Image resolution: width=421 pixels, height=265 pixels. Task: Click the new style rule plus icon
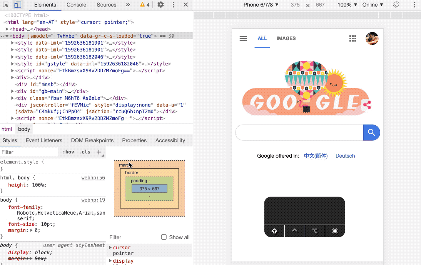pyautogui.click(x=99, y=152)
